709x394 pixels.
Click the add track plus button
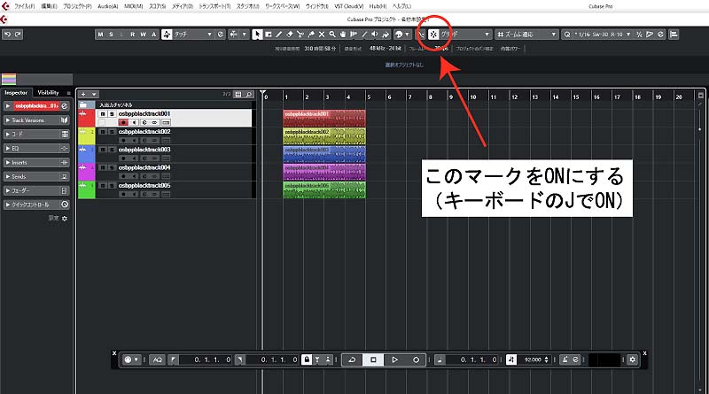click(x=84, y=94)
